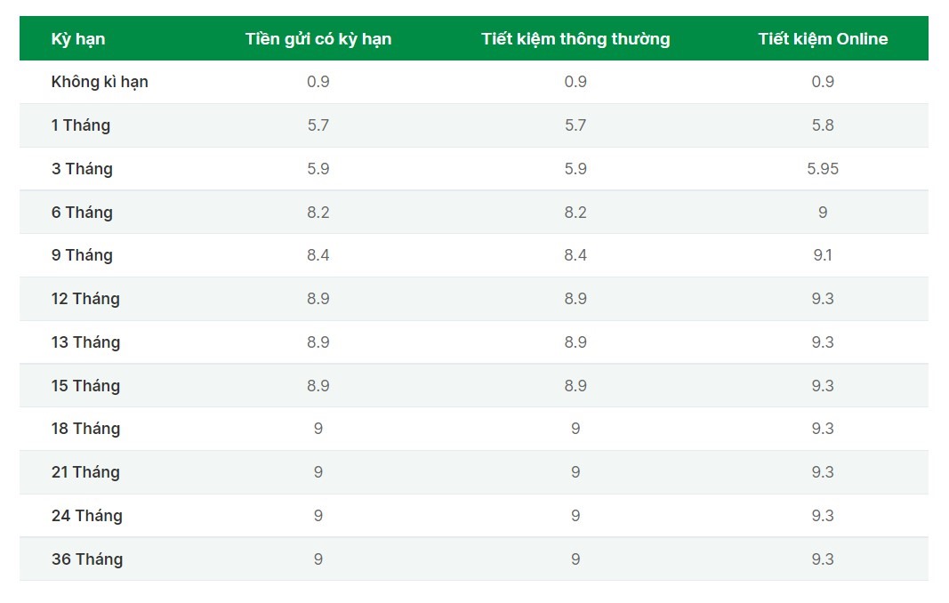
Task: Select the 5.95 online rate cell
Action: click(x=823, y=169)
